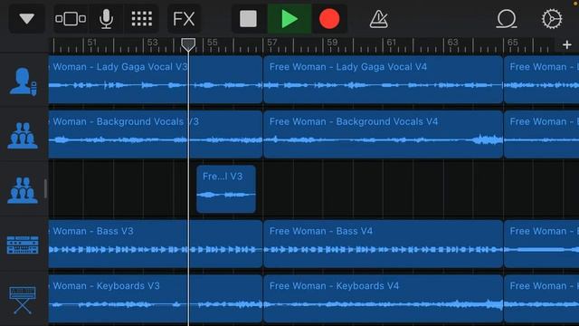Click bar 59 on the ruler
The height and width of the screenshot is (326, 579).
coord(332,43)
